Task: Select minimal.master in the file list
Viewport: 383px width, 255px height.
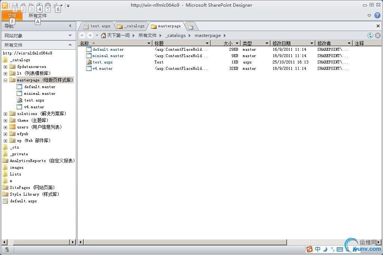Action: (x=108, y=56)
